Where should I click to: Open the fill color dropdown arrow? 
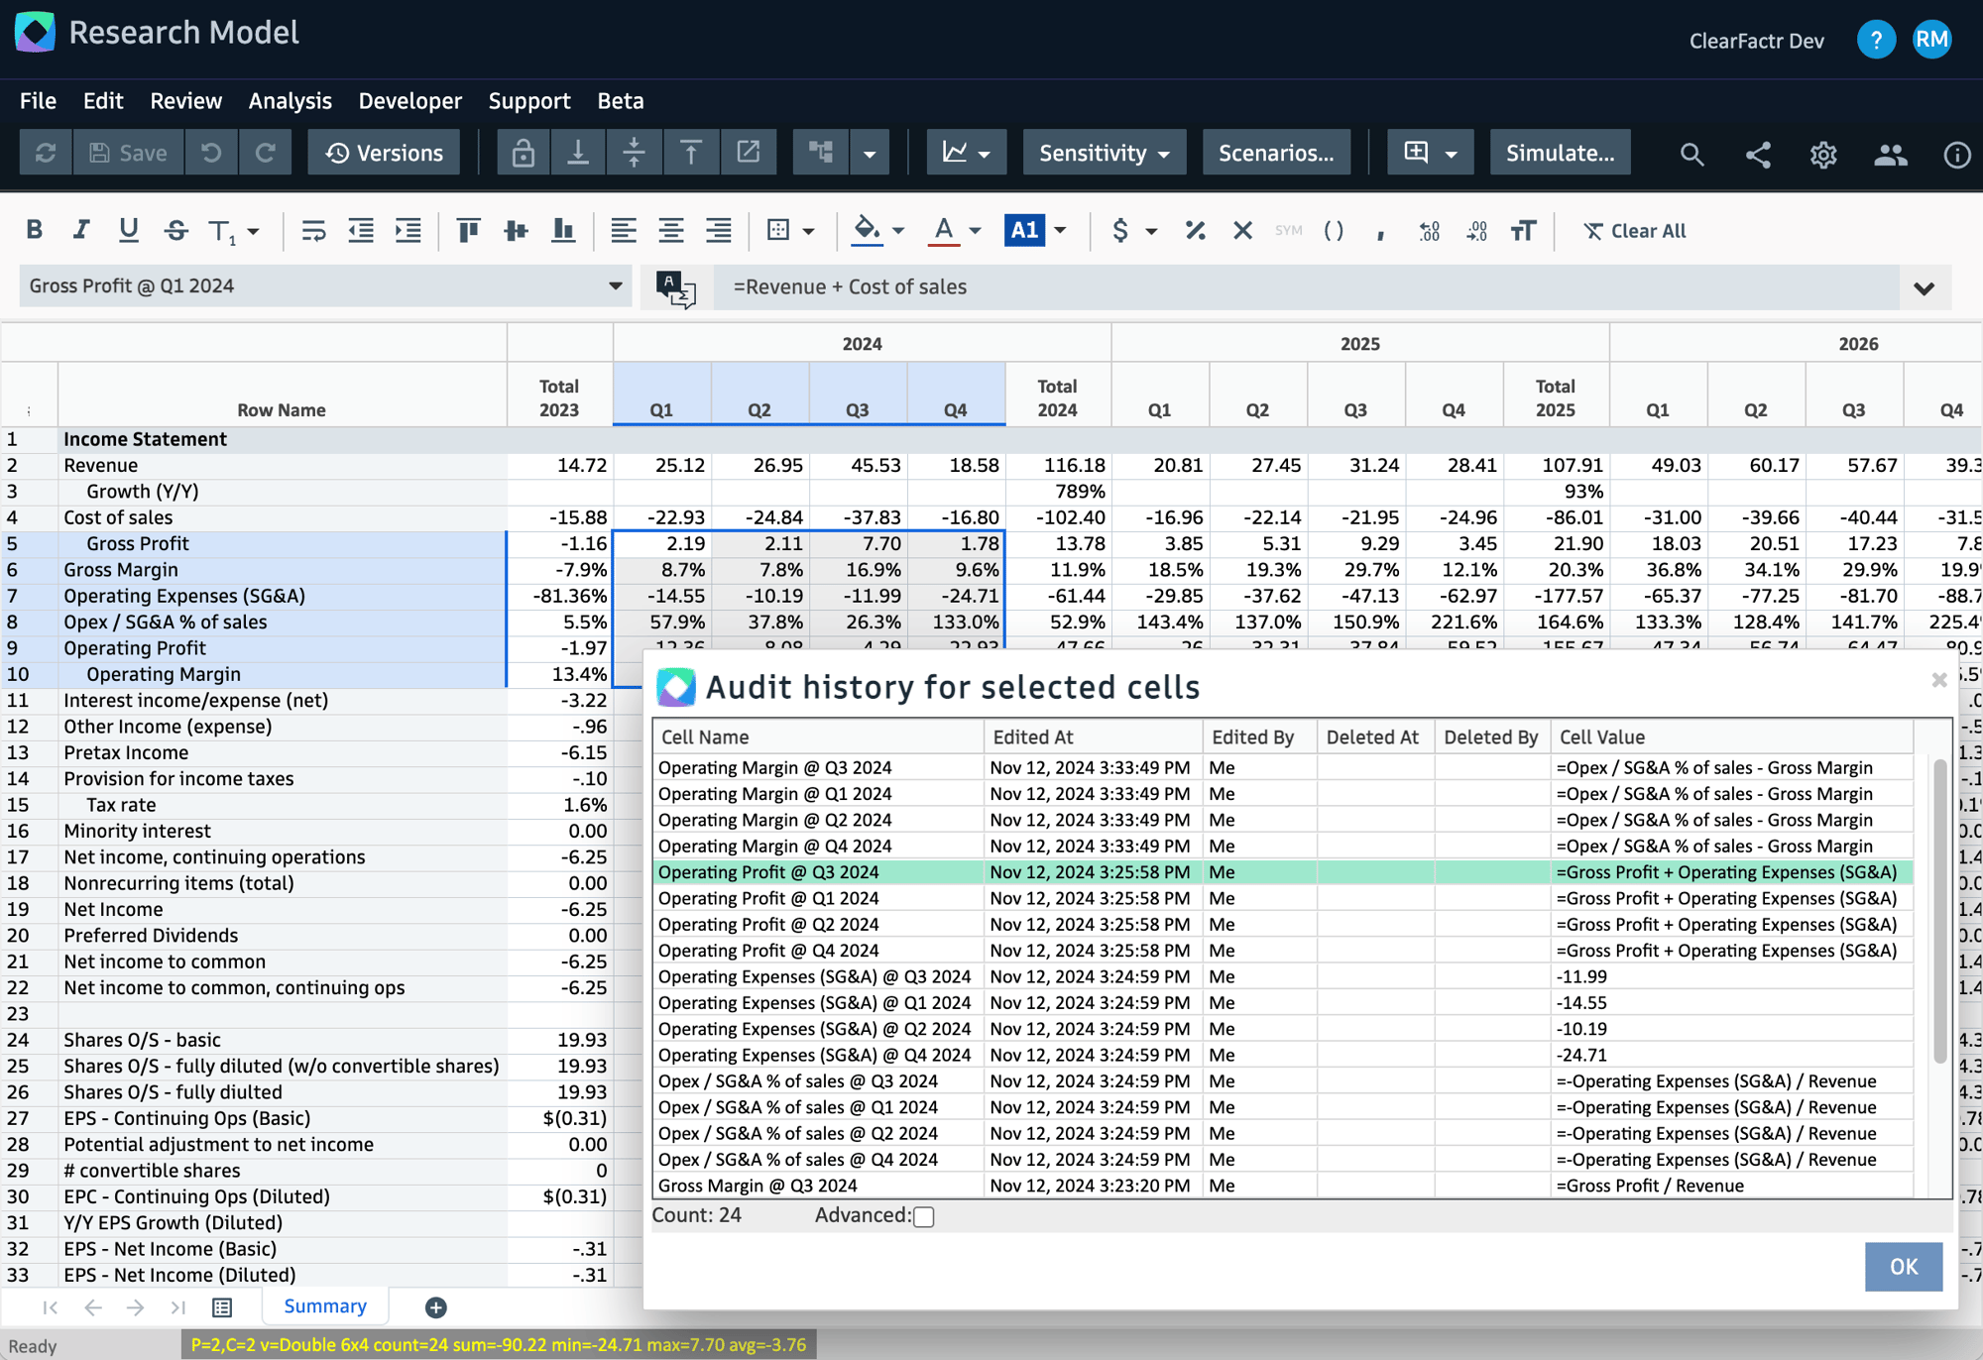click(898, 231)
